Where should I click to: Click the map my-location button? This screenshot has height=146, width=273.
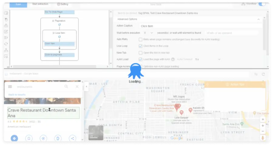click(263, 119)
